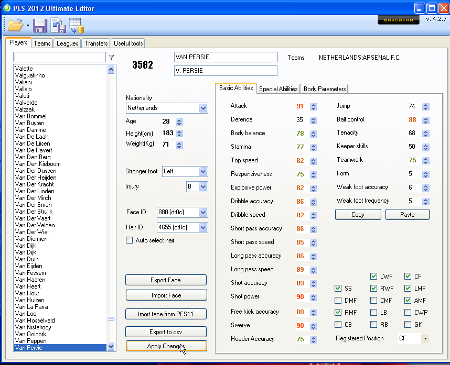Image resolution: width=450 pixels, height=365 pixels.
Task: Click player list scrollbar down arrow
Action: click(x=111, y=346)
